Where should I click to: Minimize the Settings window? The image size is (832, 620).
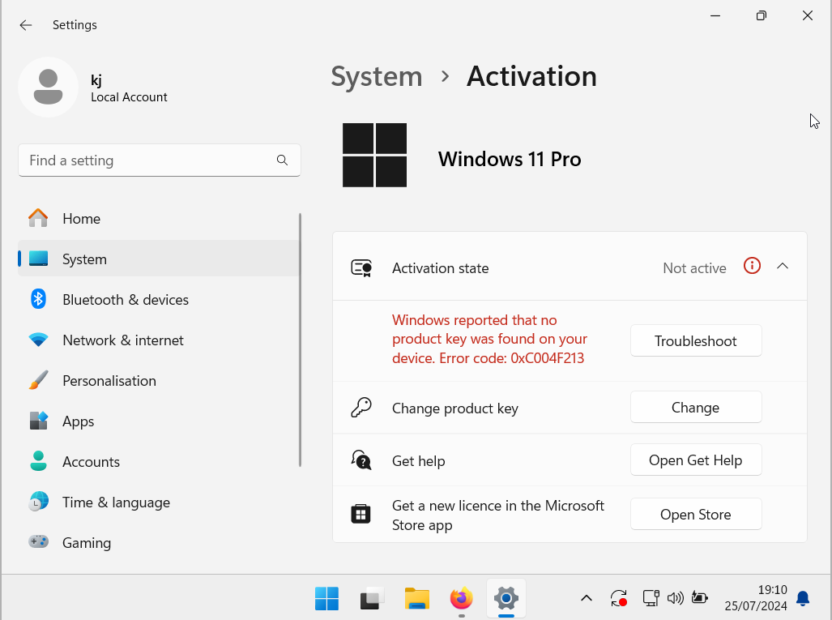(x=715, y=16)
